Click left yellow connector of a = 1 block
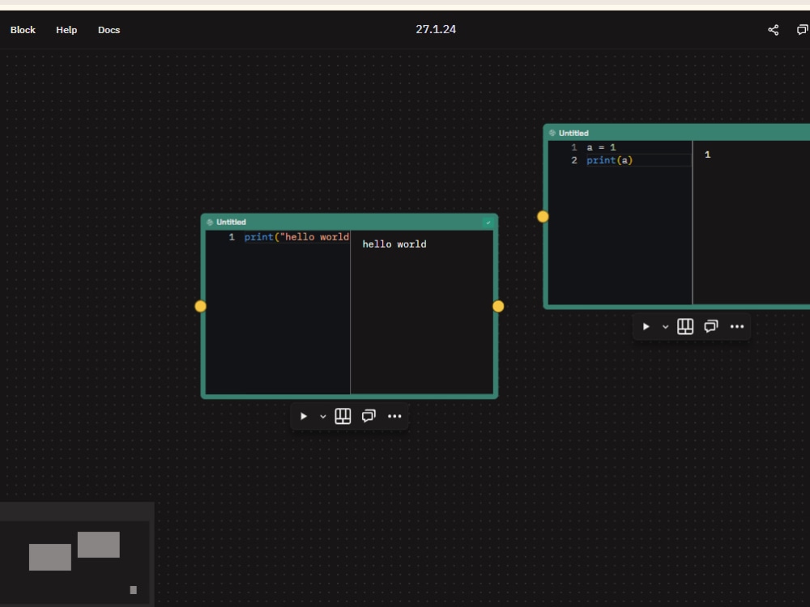The width and height of the screenshot is (810, 607). click(x=543, y=216)
